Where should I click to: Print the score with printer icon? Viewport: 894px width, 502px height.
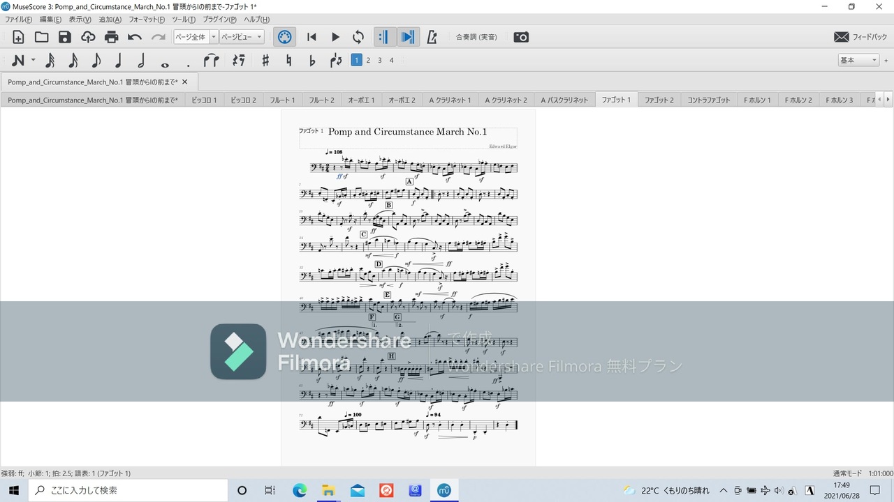pos(112,37)
